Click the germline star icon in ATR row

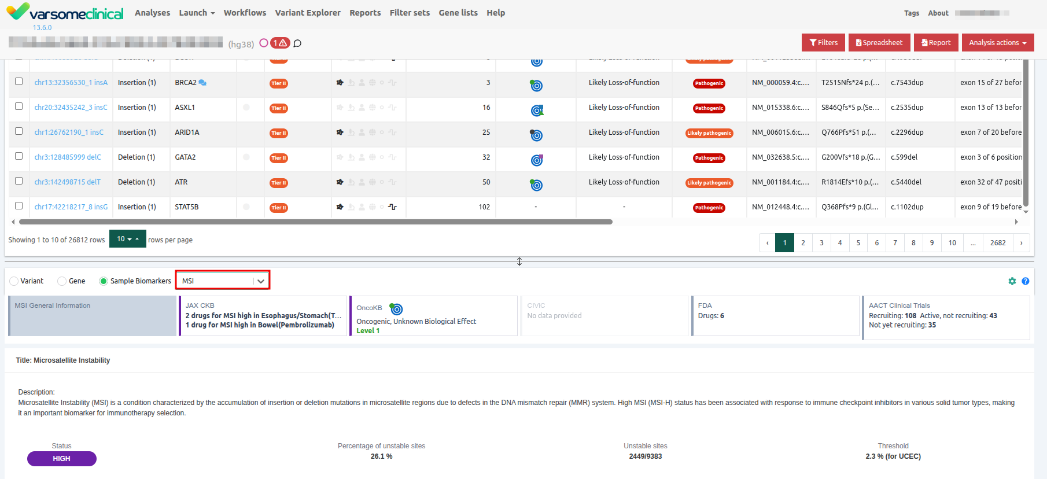tap(340, 182)
